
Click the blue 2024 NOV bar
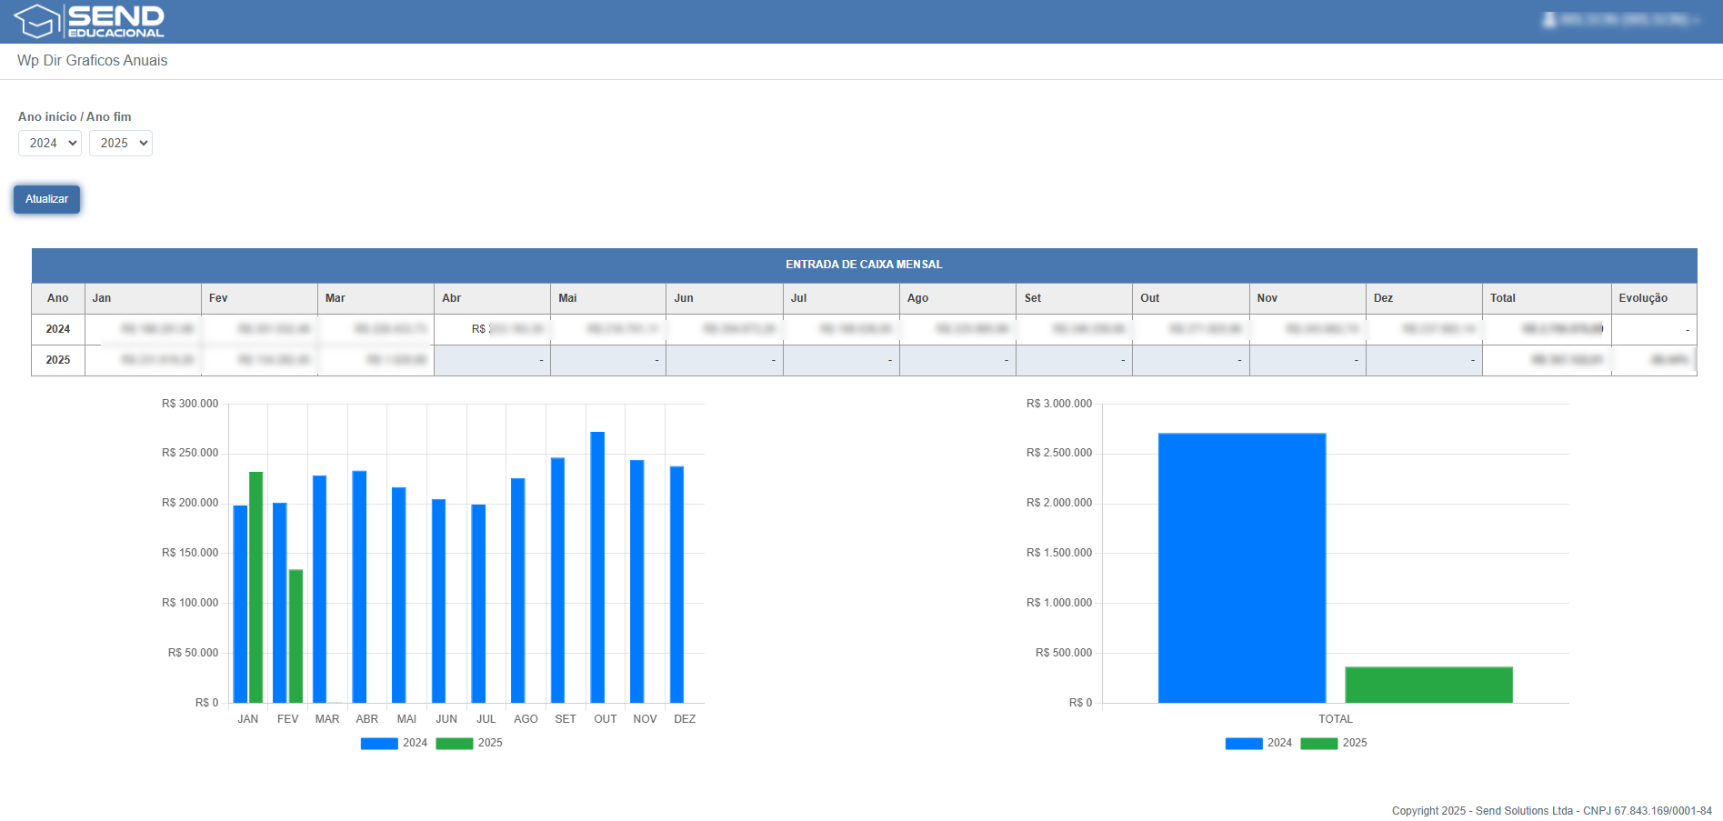[637, 581]
